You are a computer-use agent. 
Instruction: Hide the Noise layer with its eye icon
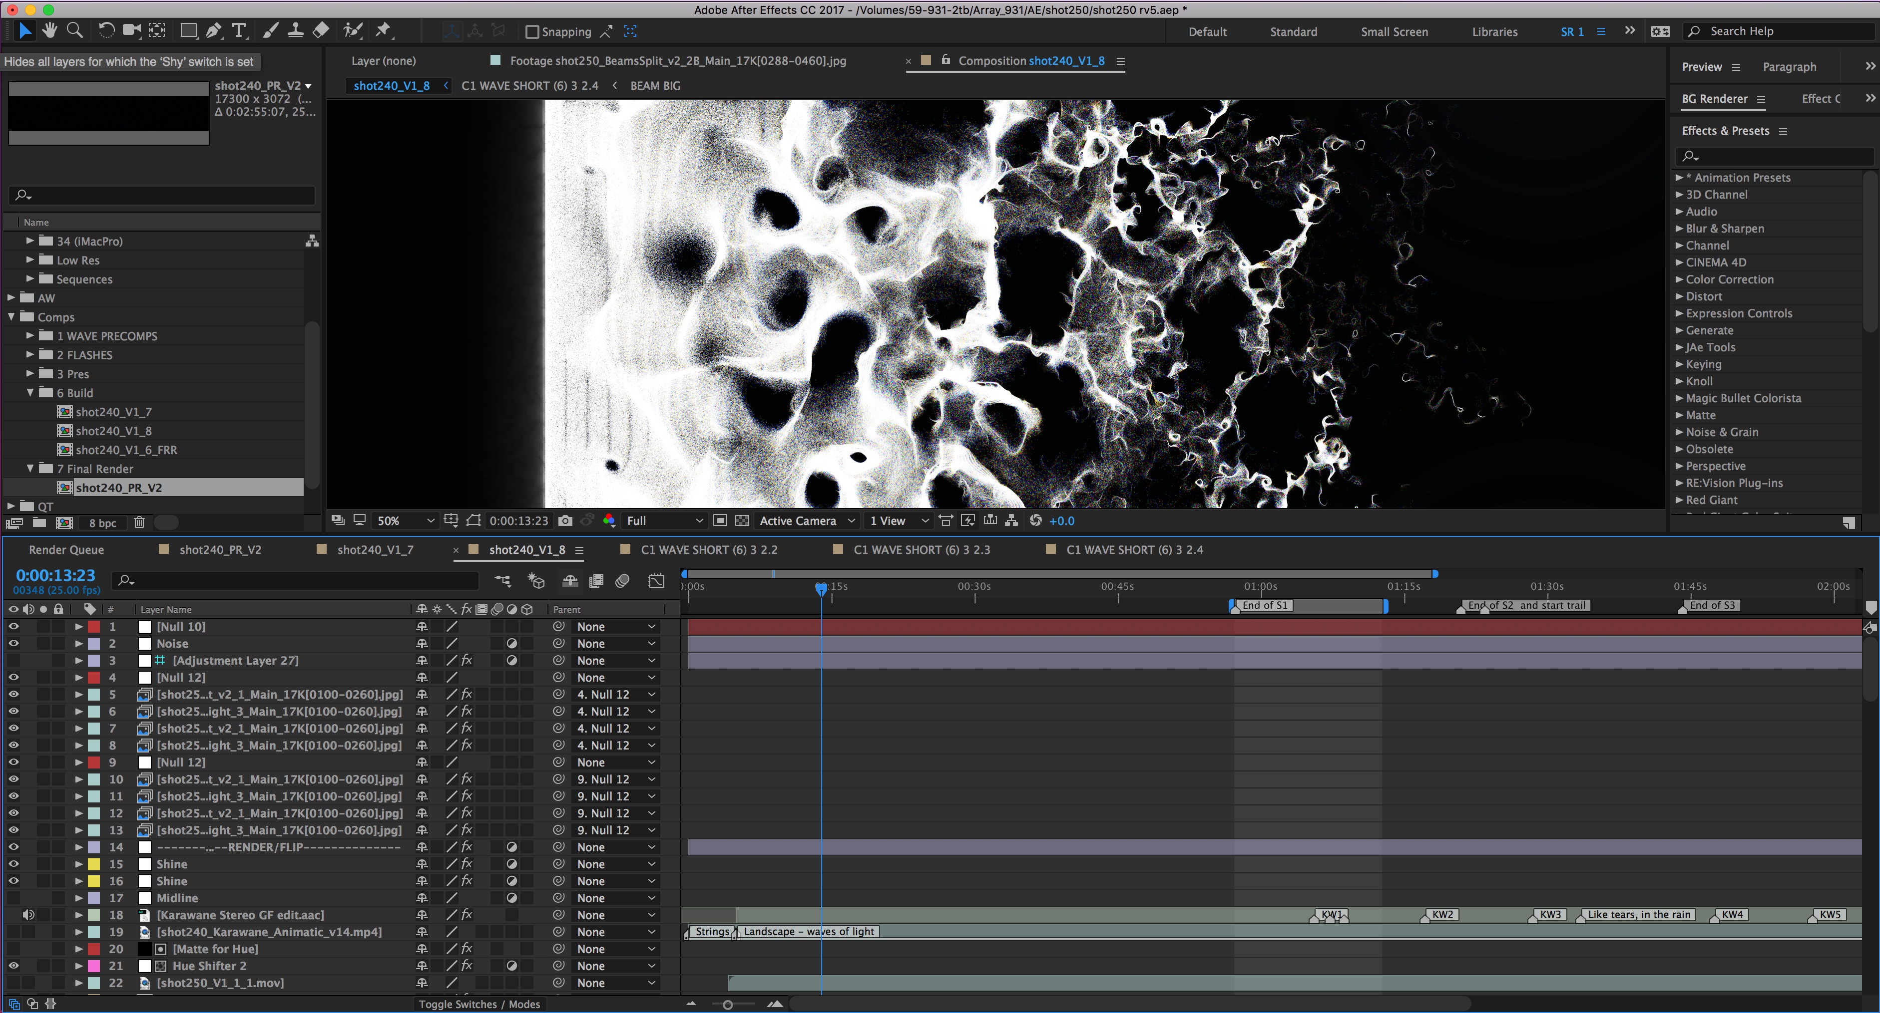(13, 643)
